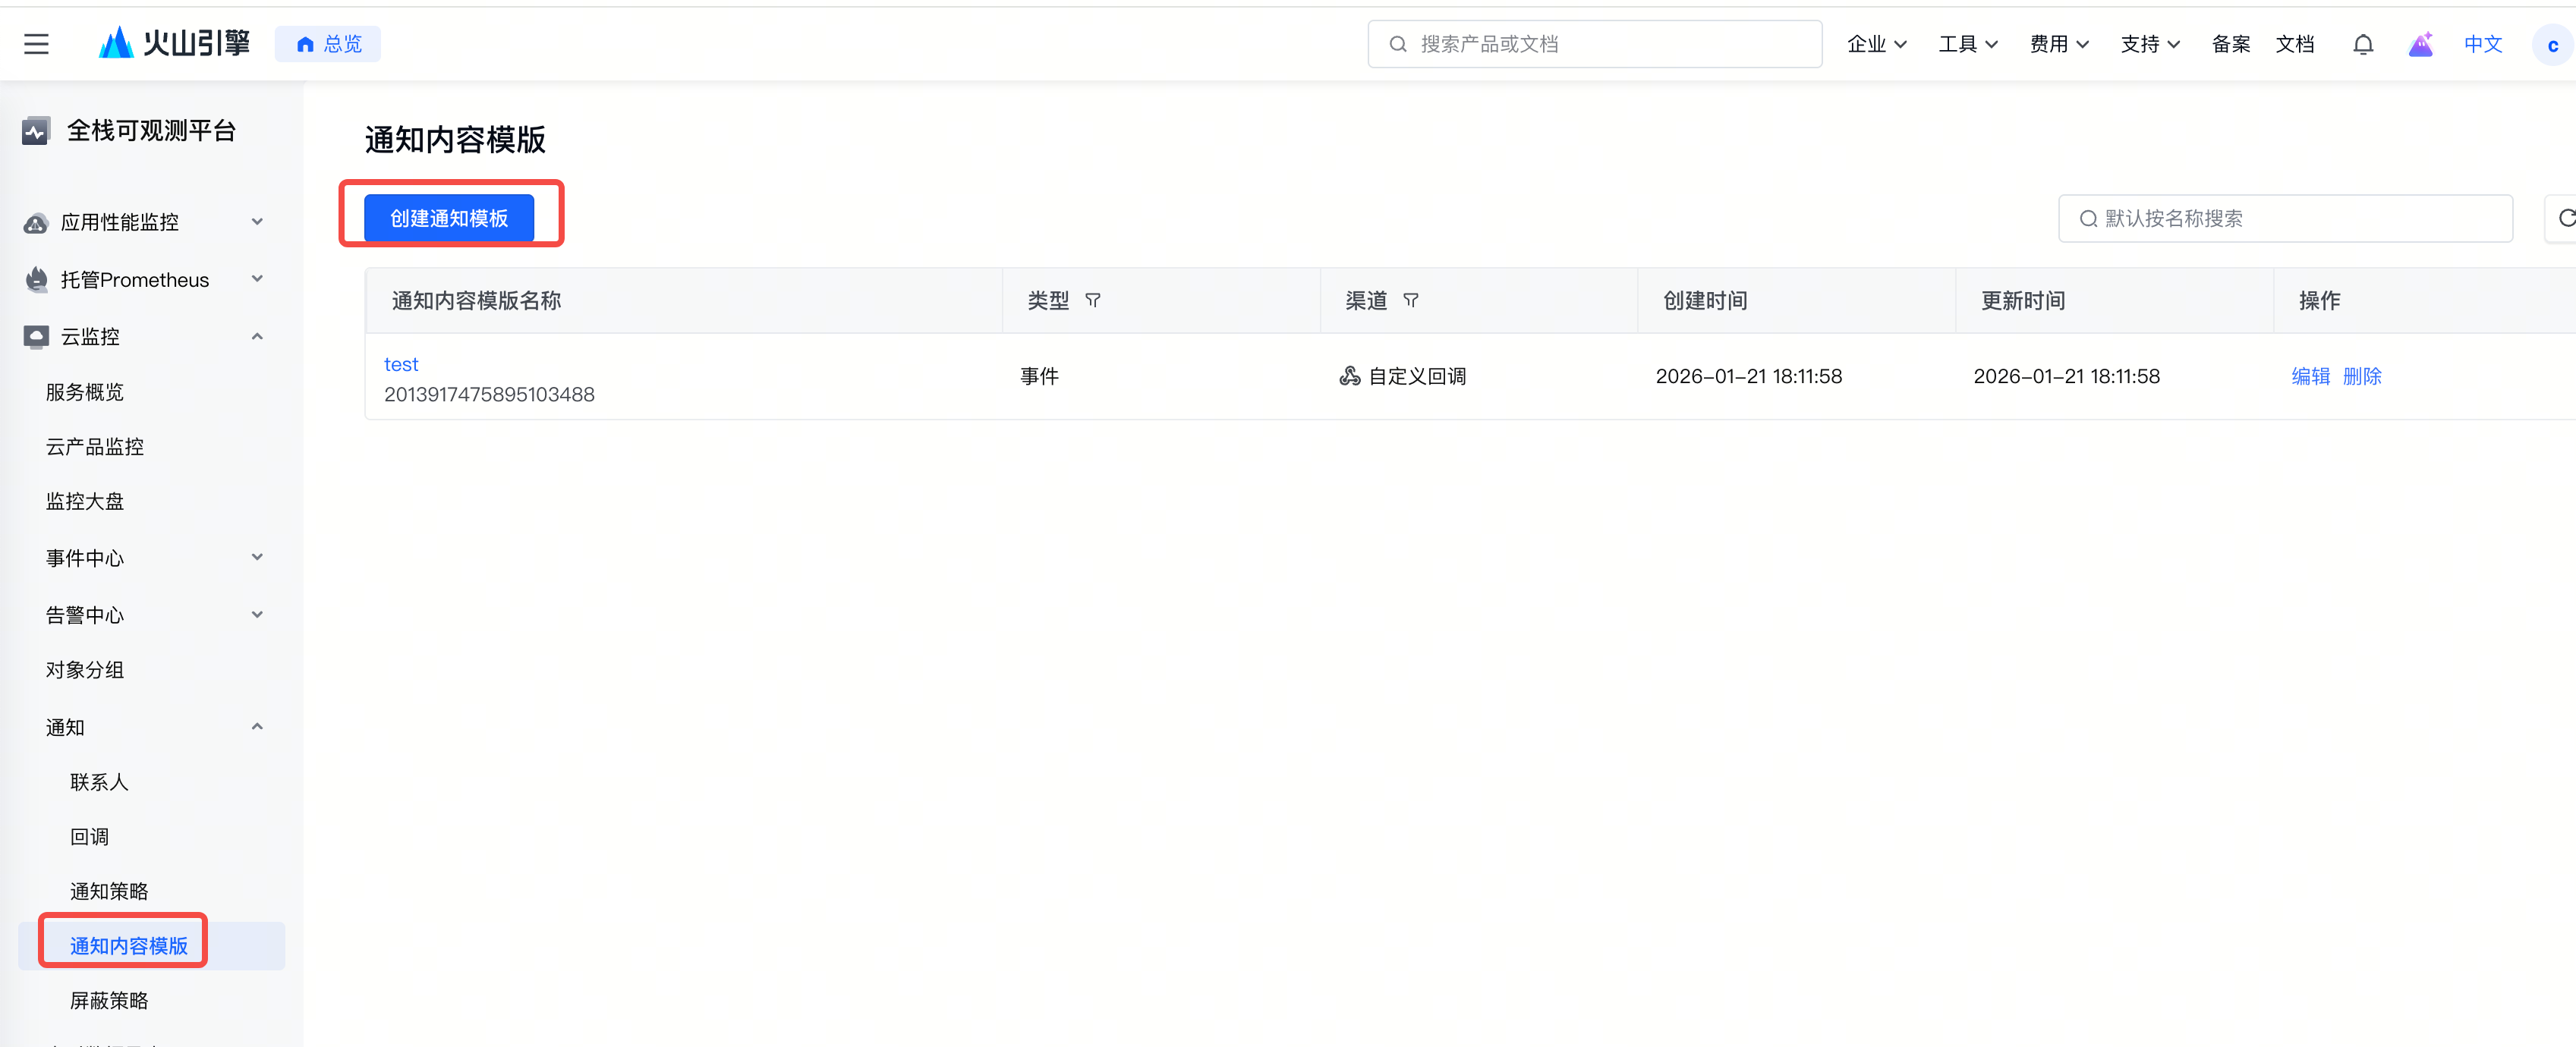Click the filter icon next to 渠道
The width and height of the screenshot is (2576, 1047).
coord(1410,300)
